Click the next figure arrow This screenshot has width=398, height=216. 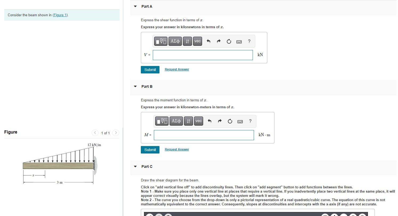click(116, 133)
